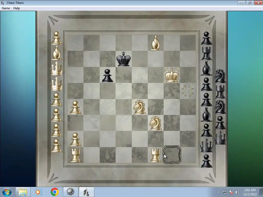Select the white knight nearest the white rooks

(155, 123)
